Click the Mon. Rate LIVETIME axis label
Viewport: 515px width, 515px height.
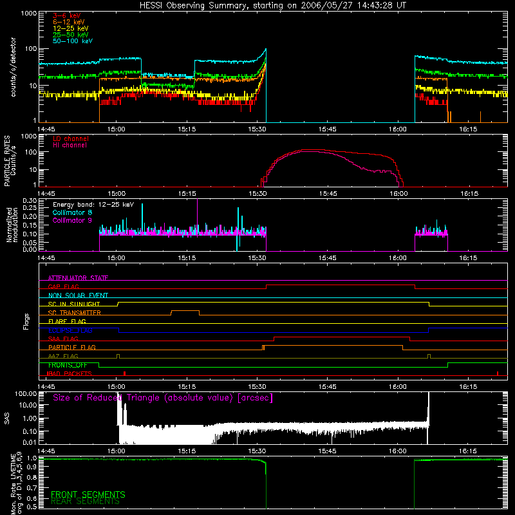point(17,484)
